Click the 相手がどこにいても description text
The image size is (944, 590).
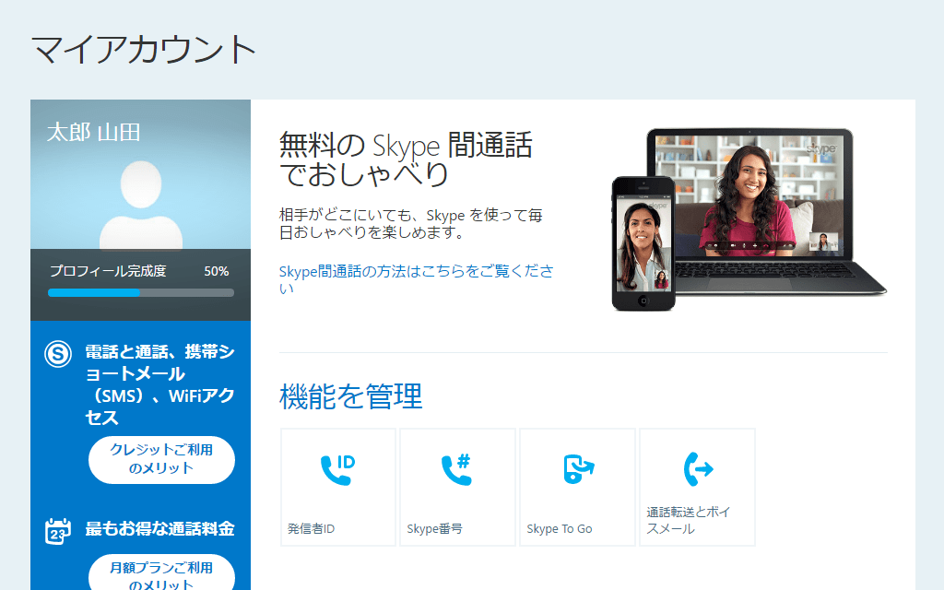tap(410, 223)
